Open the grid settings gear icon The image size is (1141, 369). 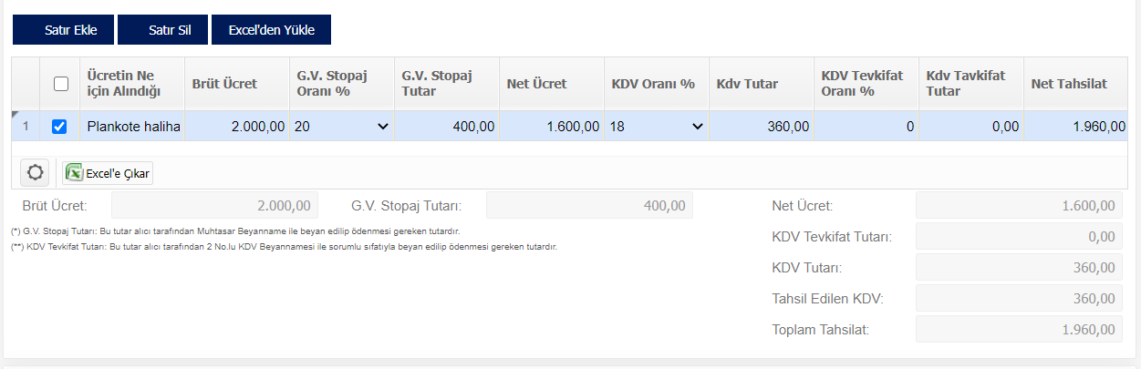[x=36, y=172]
